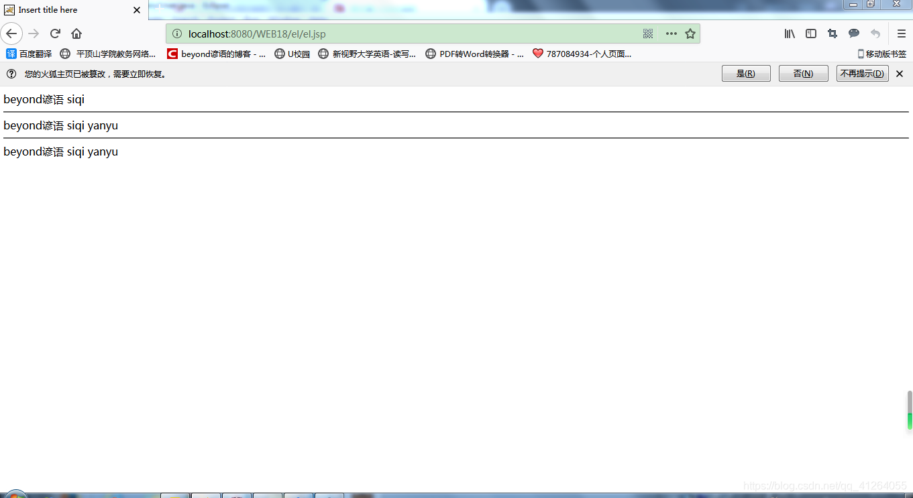Open U校园 bookmark
The image size is (913, 498).
tap(292, 54)
